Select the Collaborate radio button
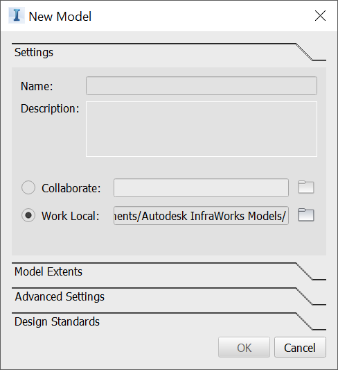Viewport: 338px width, 370px height. (28, 187)
